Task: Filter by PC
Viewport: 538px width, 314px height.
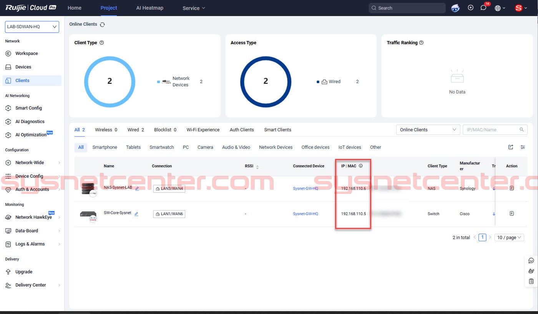Action: click(x=186, y=147)
